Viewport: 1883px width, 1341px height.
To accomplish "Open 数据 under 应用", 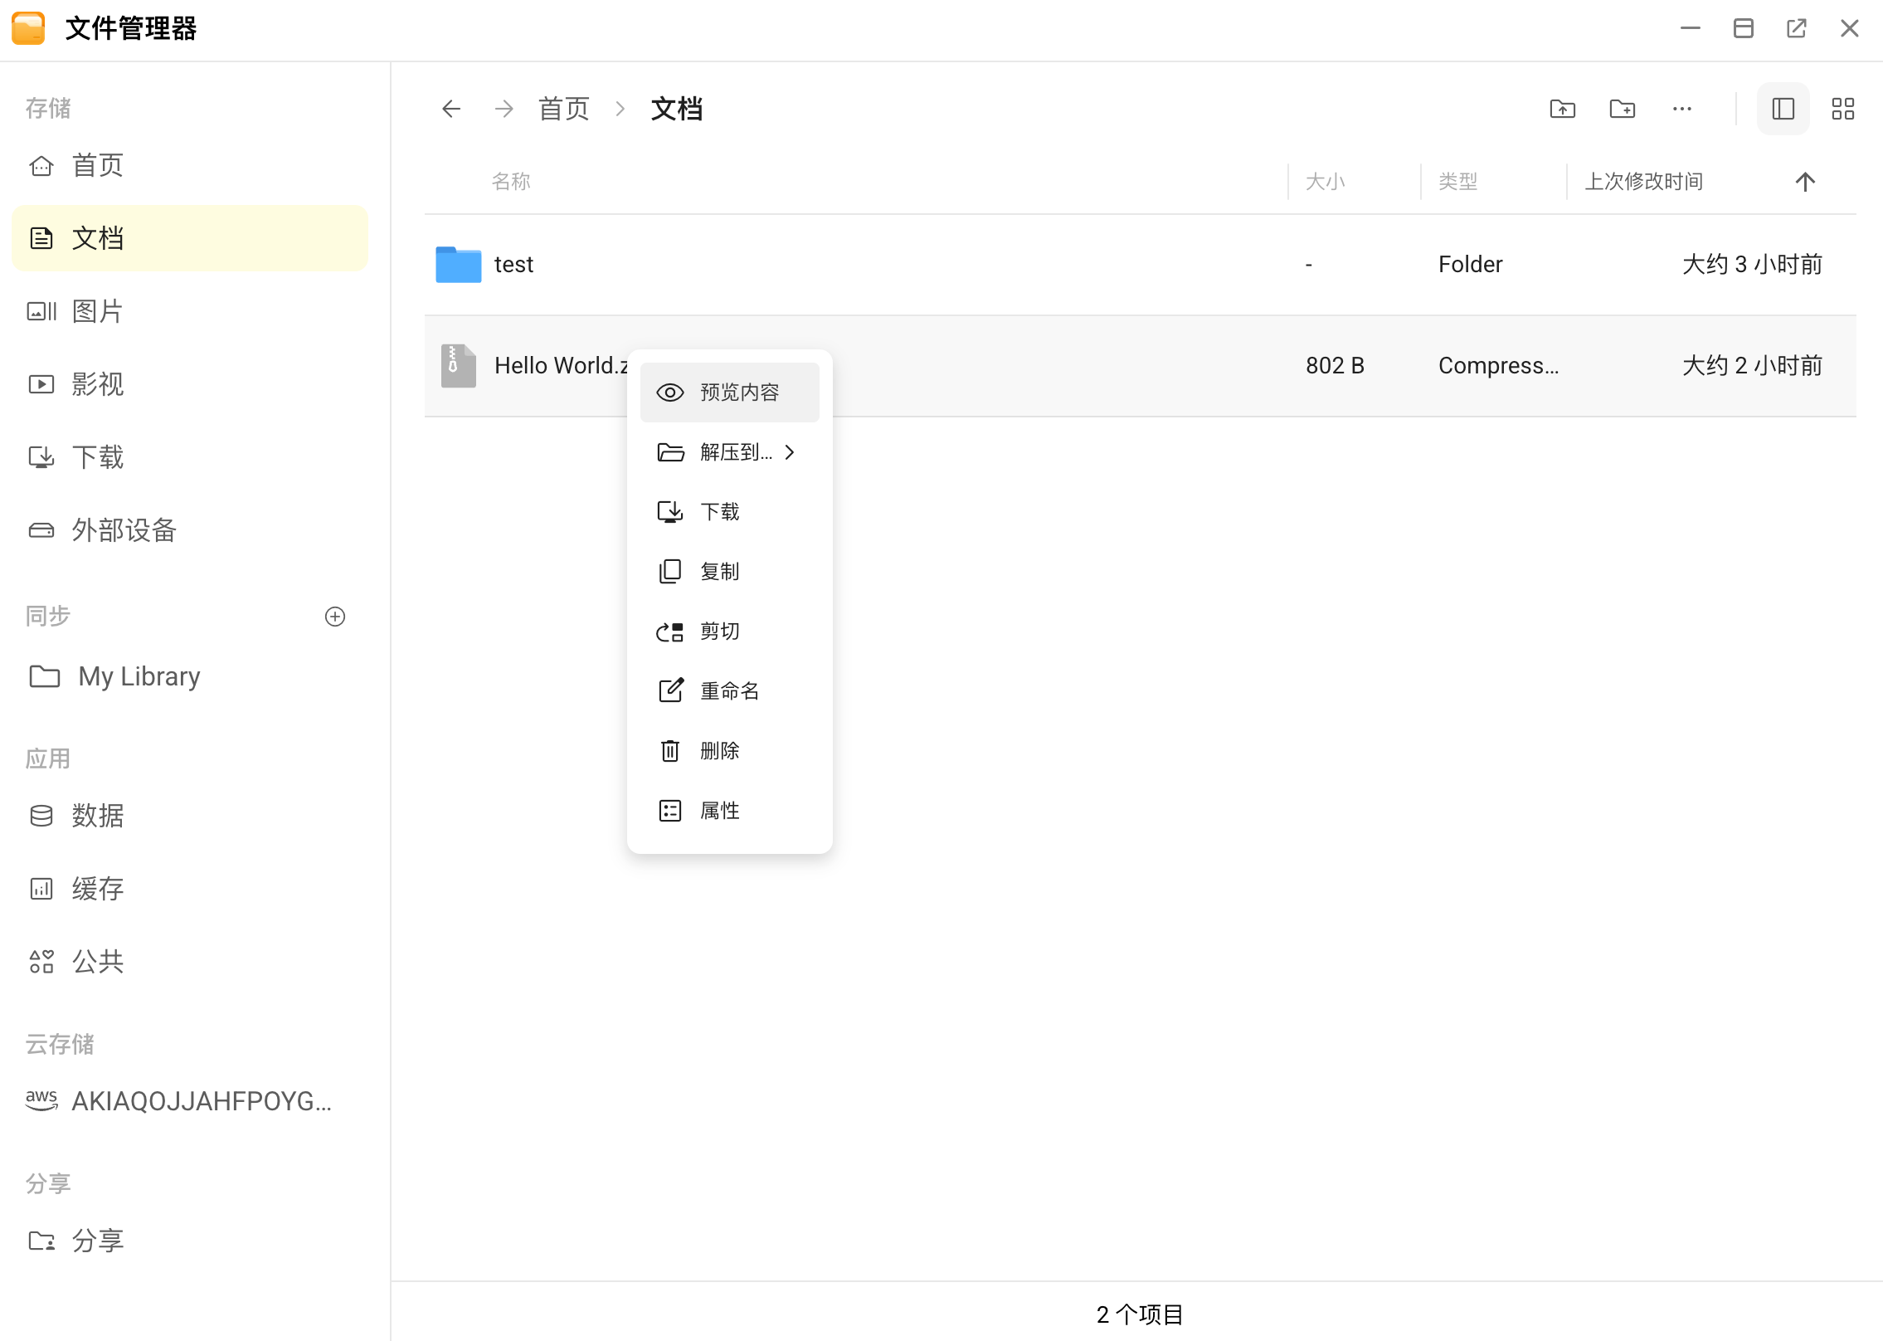I will click(190, 816).
